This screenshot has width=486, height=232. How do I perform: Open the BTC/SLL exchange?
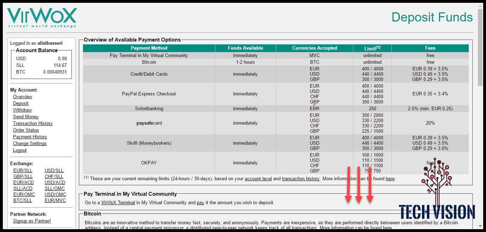coord(23,200)
